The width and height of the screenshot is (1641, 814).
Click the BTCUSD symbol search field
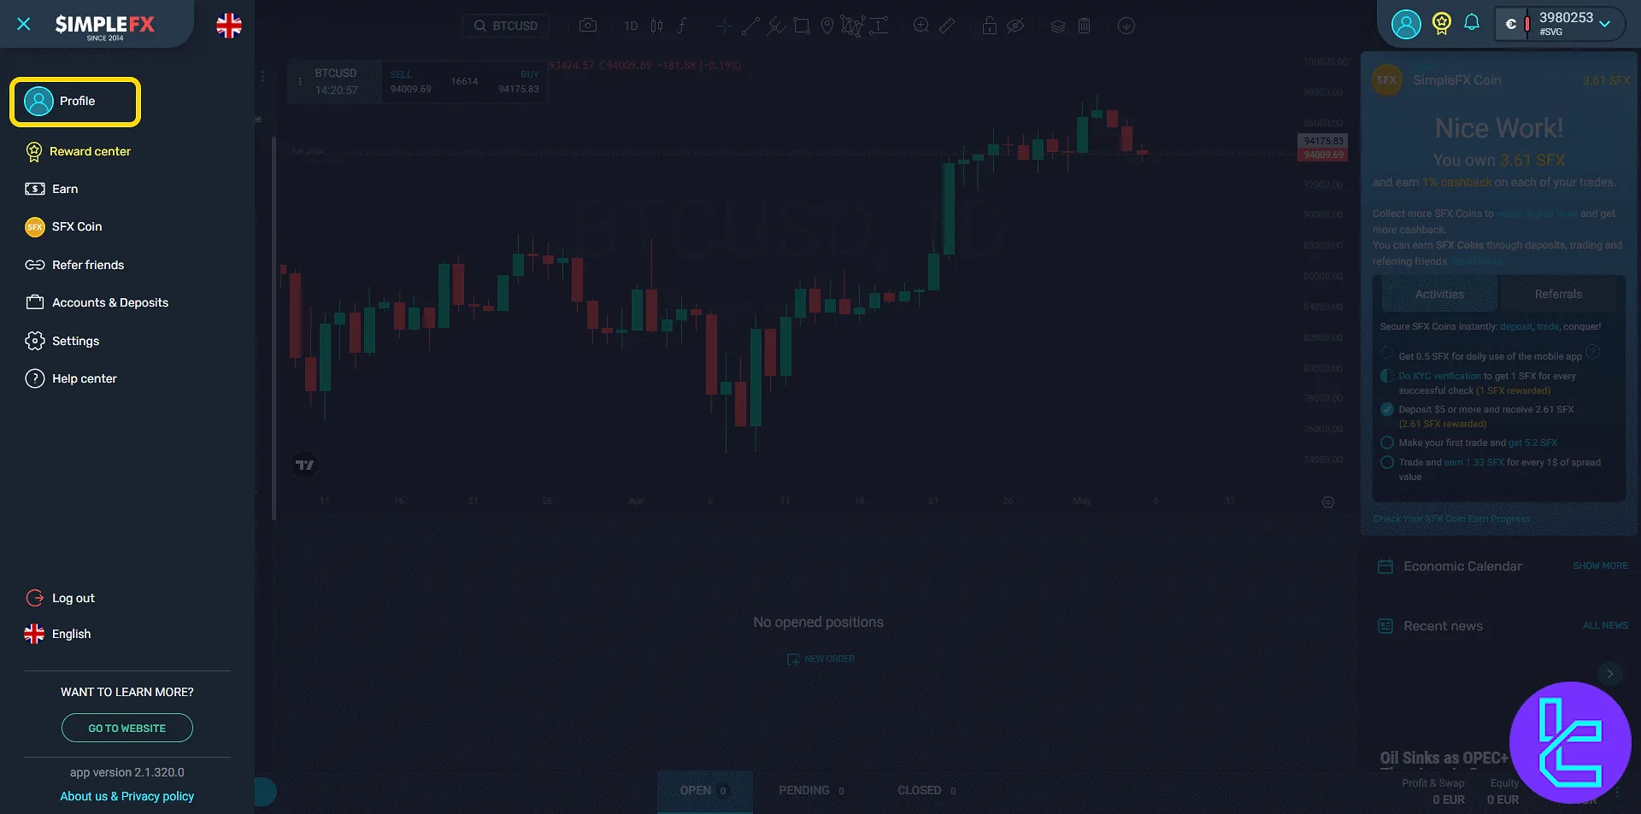point(506,26)
